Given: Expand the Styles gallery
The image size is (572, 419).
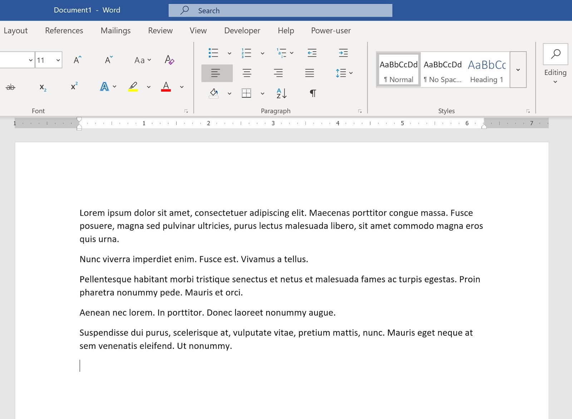Looking at the screenshot, I should (518, 70).
